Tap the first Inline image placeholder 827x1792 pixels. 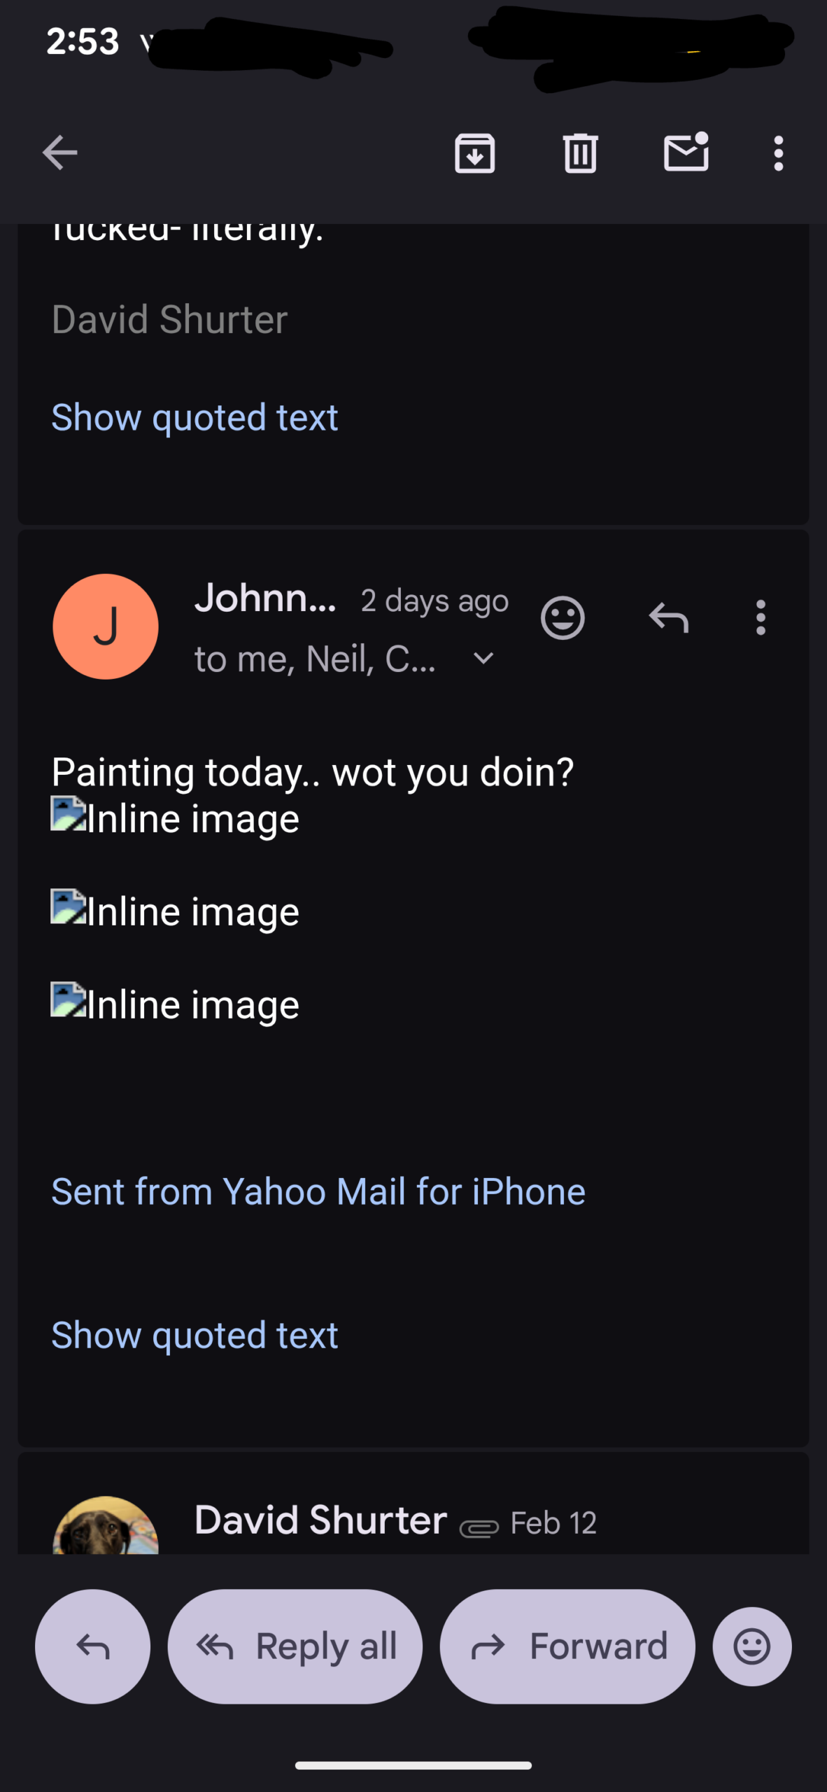pos(175,818)
